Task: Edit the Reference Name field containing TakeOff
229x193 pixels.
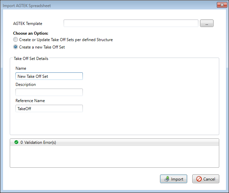Action: coord(49,108)
